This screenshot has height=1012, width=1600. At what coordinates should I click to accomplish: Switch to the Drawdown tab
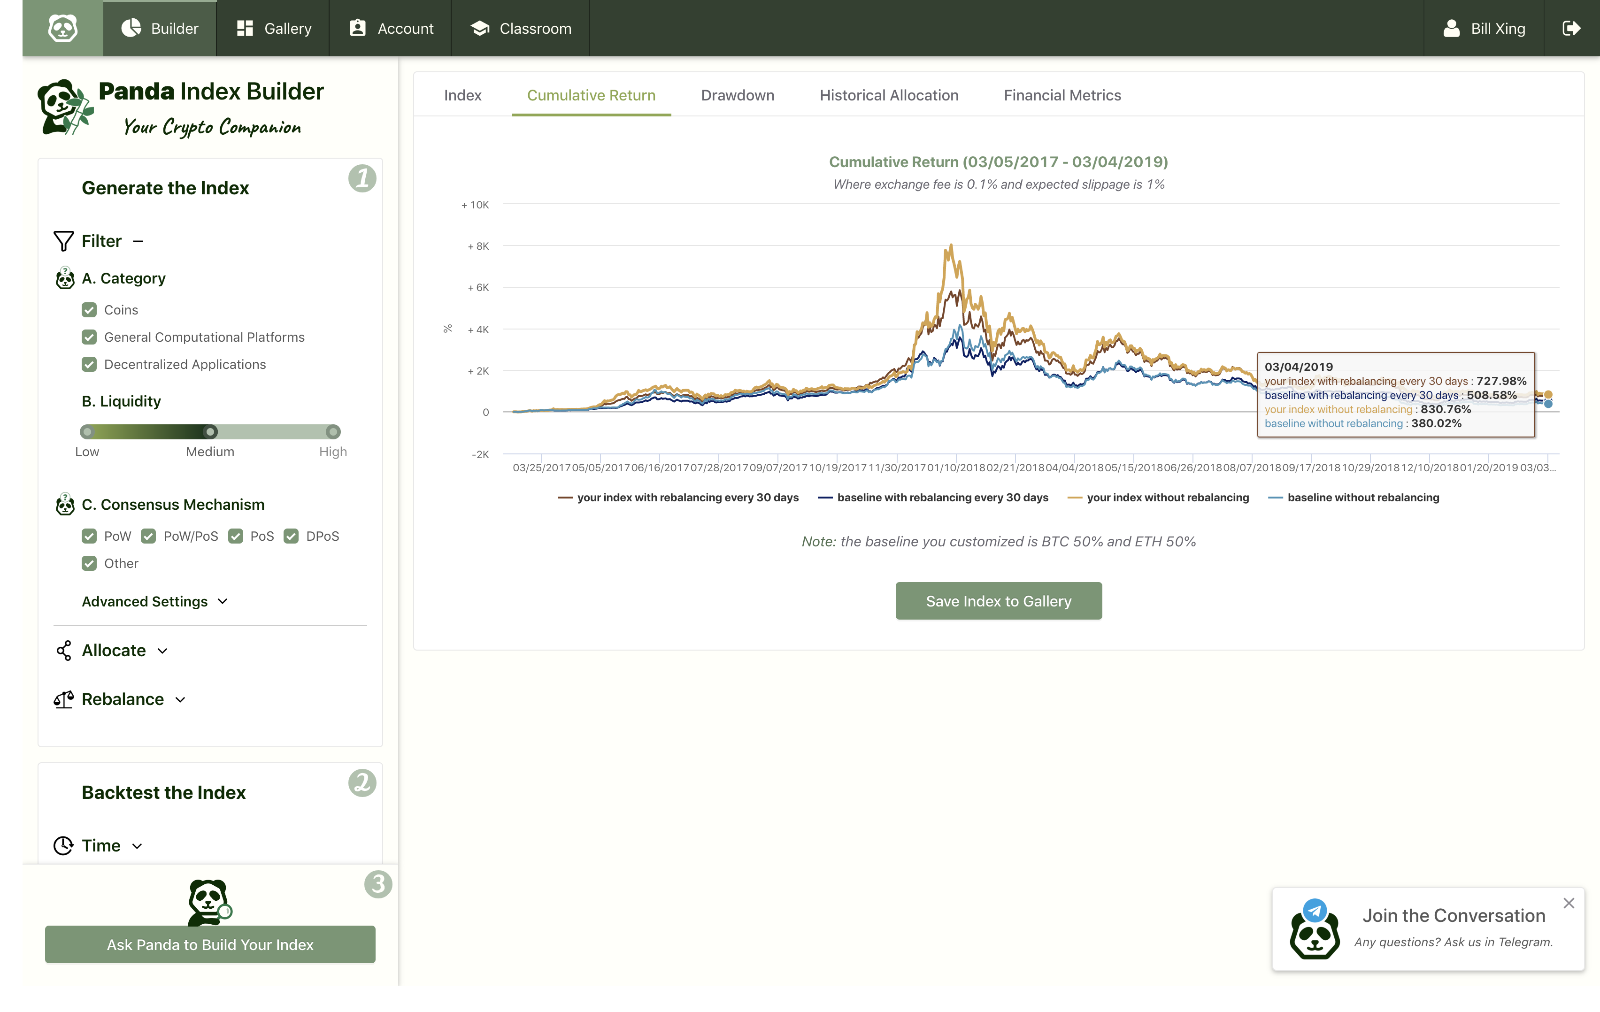(738, 95)
